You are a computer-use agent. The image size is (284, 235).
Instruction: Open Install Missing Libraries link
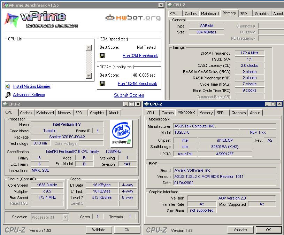(32, 86)
